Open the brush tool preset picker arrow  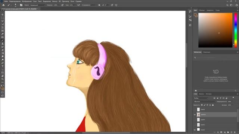(11, 5)
